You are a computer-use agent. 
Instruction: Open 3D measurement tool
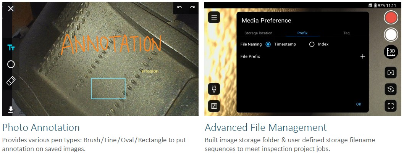coord(391,52)
